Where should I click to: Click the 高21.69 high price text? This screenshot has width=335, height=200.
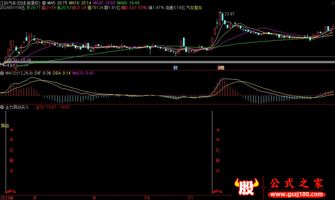tap(49, 8)
